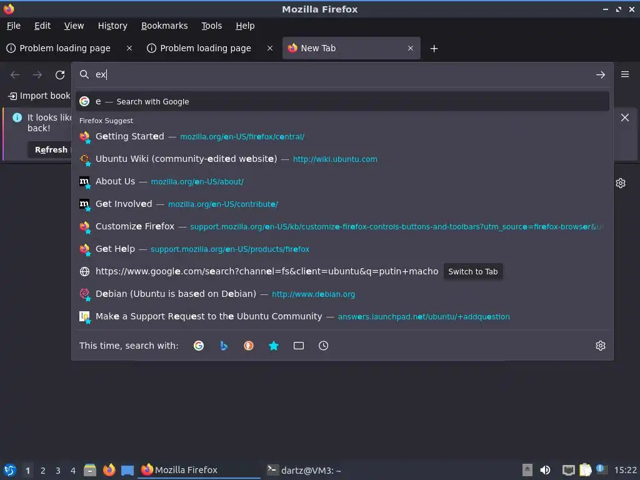Open the clipboard manager tray icon
The height and width of the screenshot is (480, 640).
pos(585,470)
